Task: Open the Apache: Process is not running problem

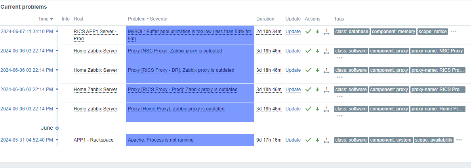Action: point(160,140)
